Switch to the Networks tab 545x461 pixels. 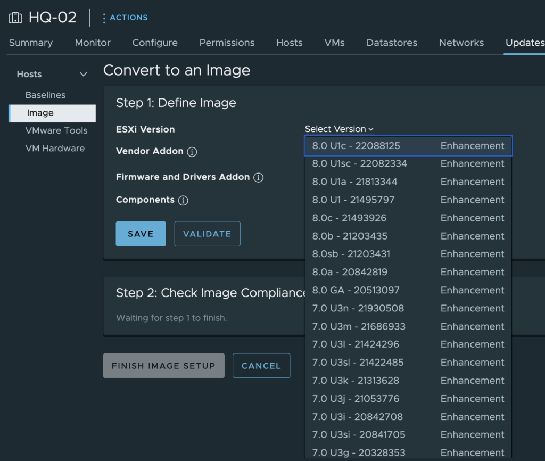point(461,43)
